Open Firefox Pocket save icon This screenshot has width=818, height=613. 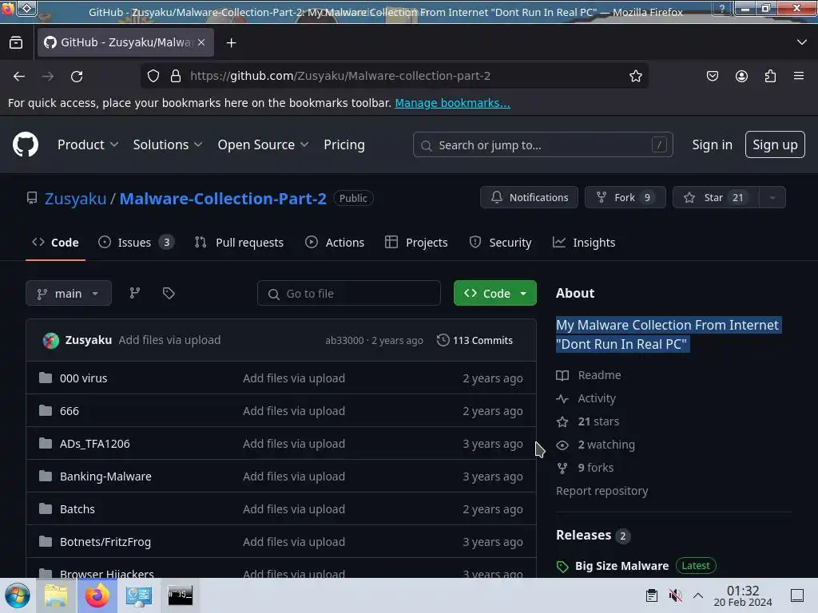point(712,76)
